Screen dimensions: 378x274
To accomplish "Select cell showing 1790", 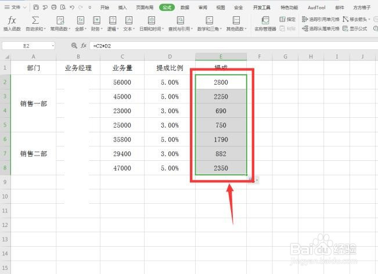I will click(x=221, y=139).
